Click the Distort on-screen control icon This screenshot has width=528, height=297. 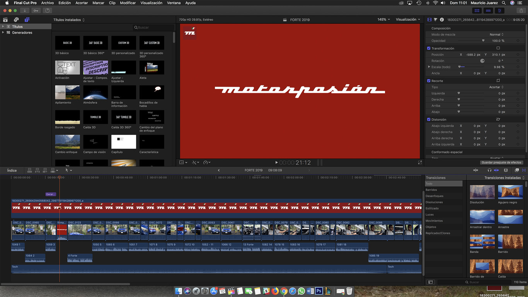pyautogui.click(x=498, y=119)
